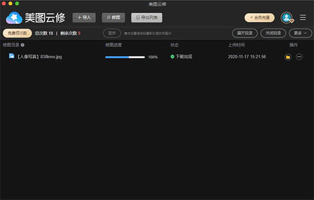
Task: Click the more options ellipsis icon
Action: (299, 57)
